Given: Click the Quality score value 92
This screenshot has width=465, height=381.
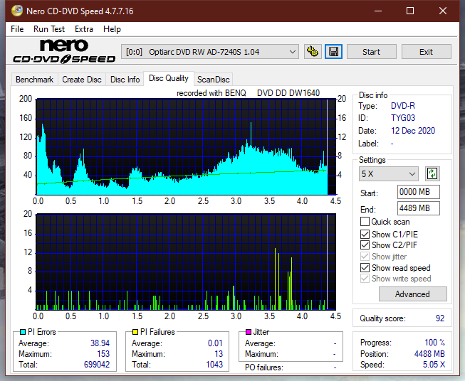Looking at the screenshot, I should tap(440, 318).
